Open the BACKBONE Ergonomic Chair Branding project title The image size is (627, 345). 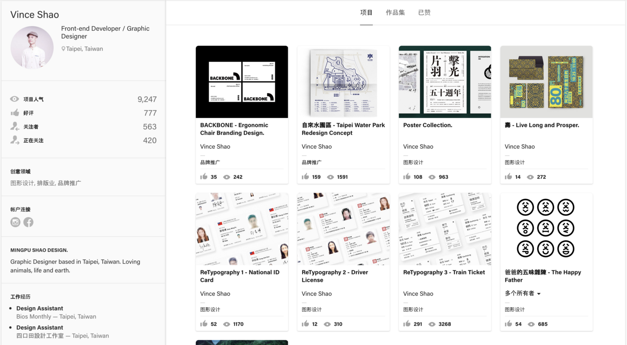pos(234,129)
